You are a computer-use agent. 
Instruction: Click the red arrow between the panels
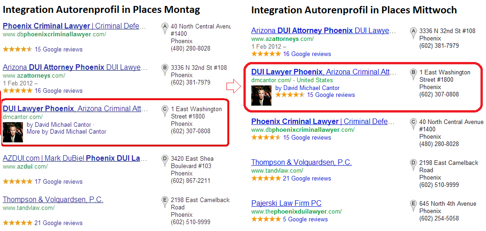234,86
